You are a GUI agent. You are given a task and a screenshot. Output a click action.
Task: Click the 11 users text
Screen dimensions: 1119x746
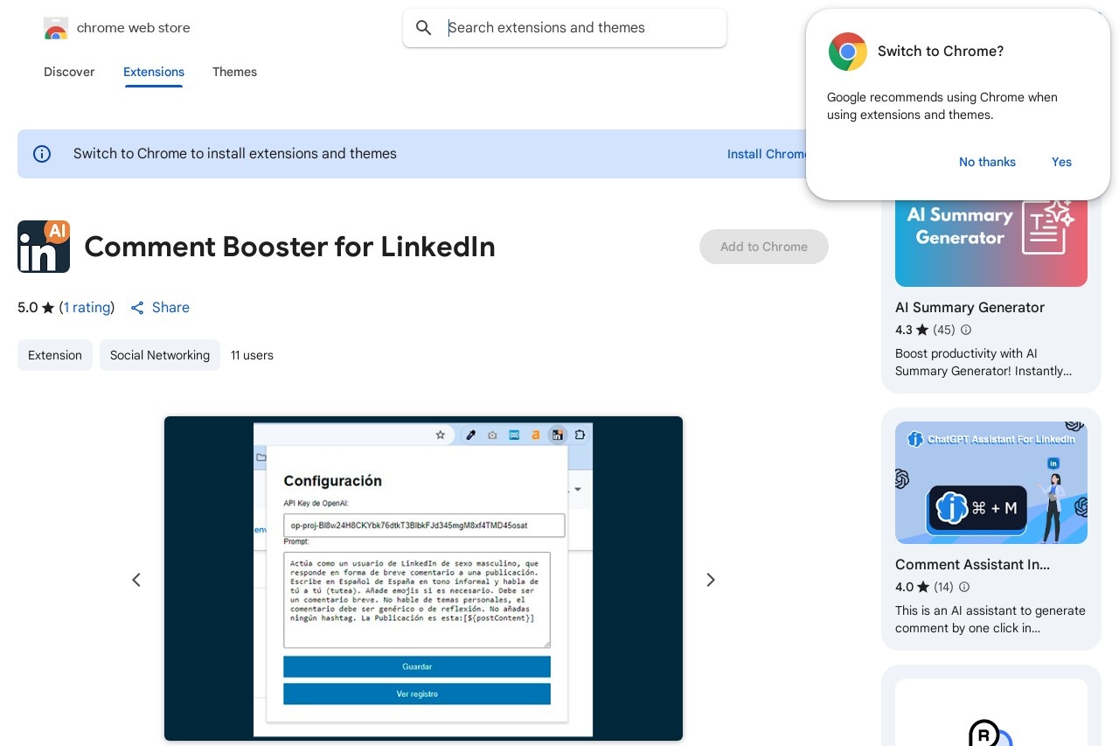point(252,355)
